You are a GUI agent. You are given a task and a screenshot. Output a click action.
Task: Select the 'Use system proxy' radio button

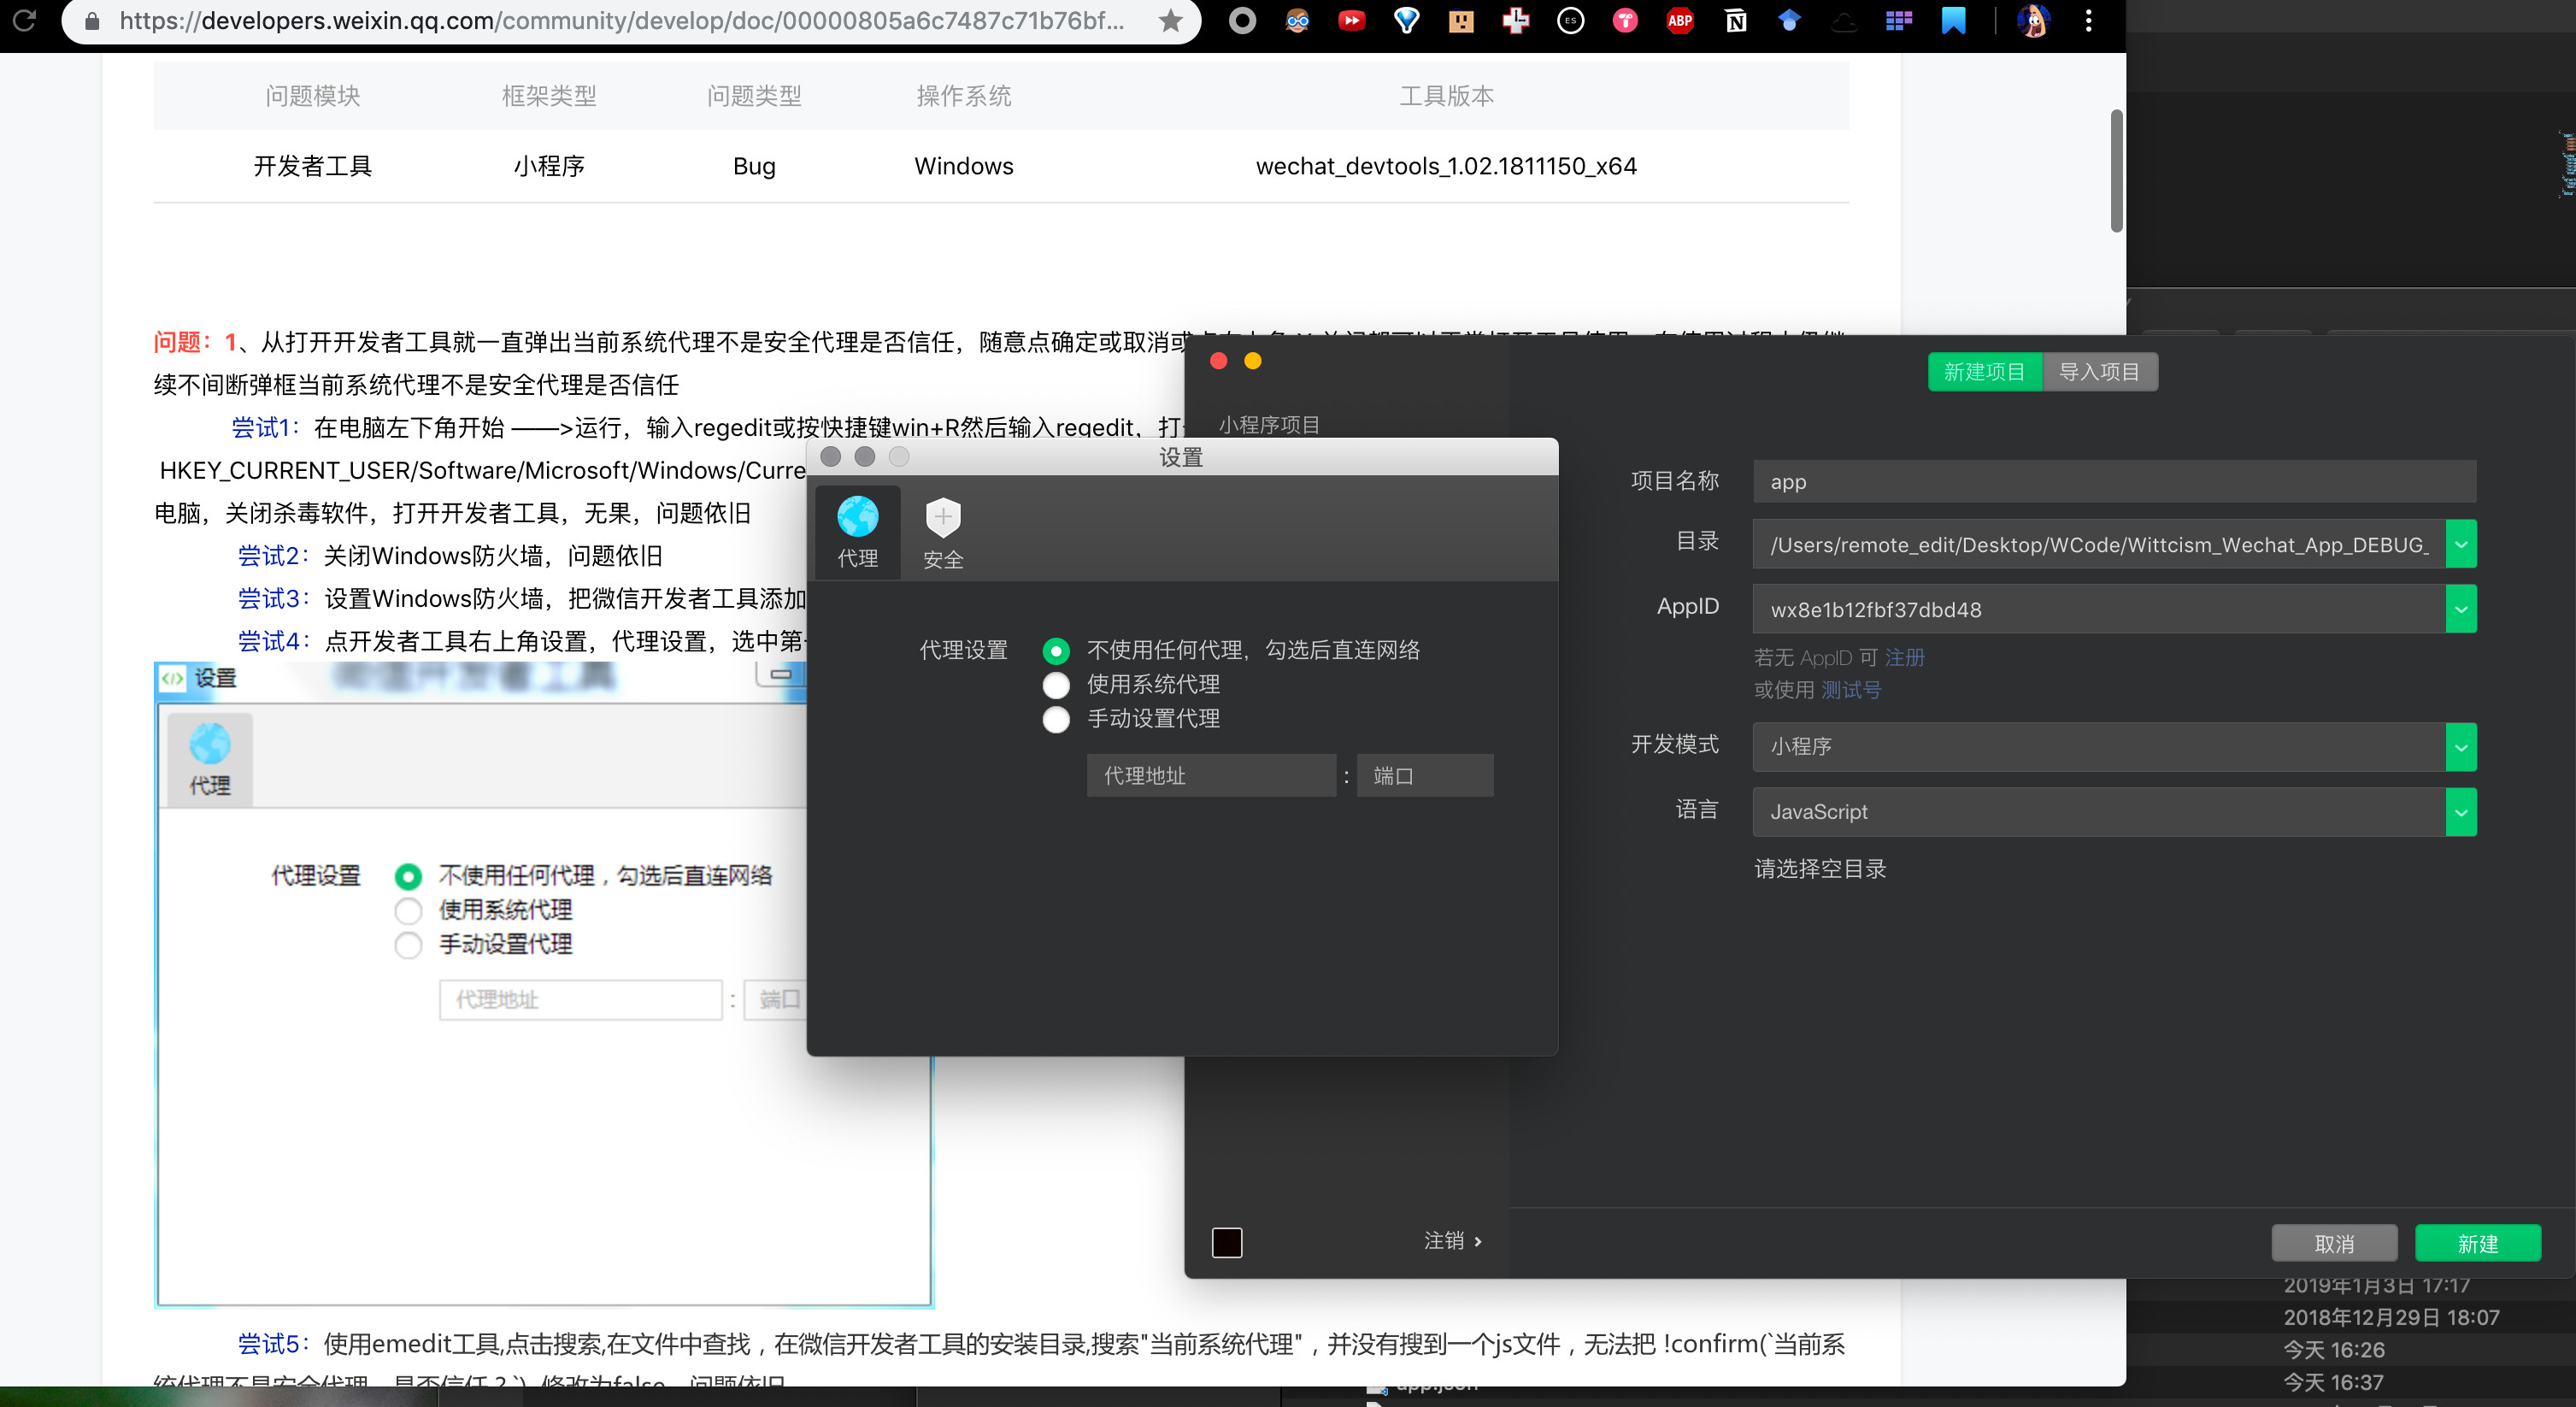[1056, 685]
